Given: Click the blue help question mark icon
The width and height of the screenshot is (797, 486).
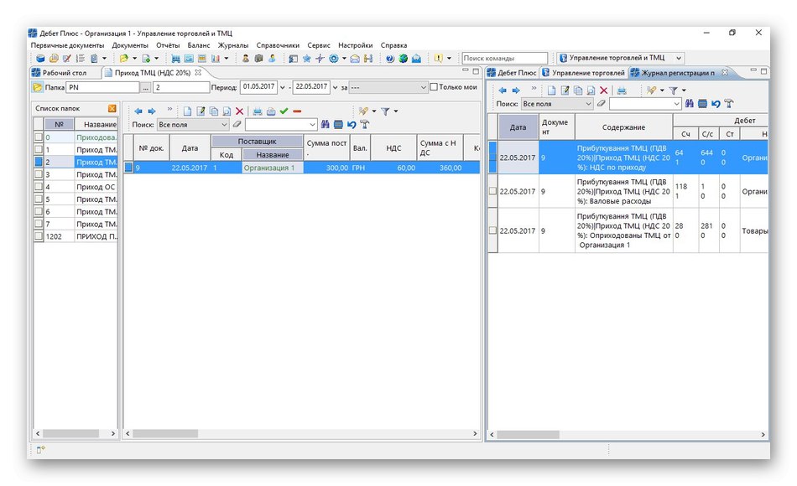Looking at the screenshot, I should 390,59.
